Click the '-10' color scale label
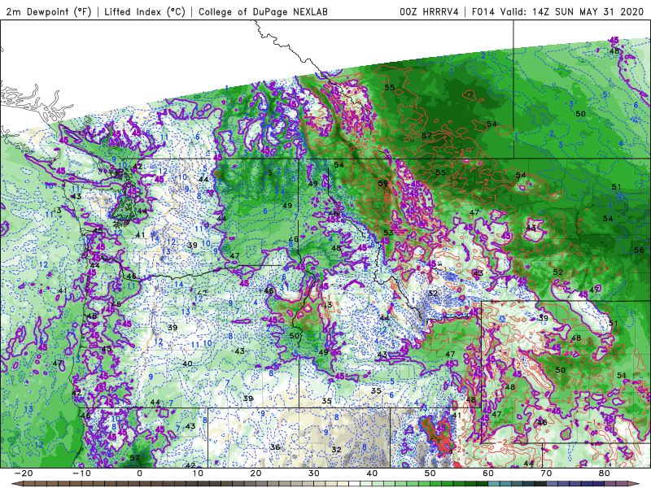This screenshot has height=488, width=651. click(x=81, y=473)
